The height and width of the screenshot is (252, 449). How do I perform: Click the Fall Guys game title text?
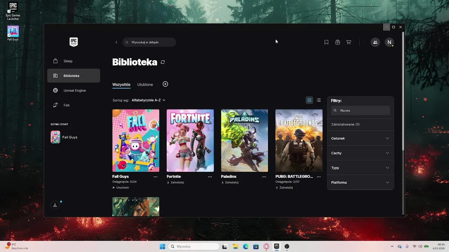[x=120, y=177]
